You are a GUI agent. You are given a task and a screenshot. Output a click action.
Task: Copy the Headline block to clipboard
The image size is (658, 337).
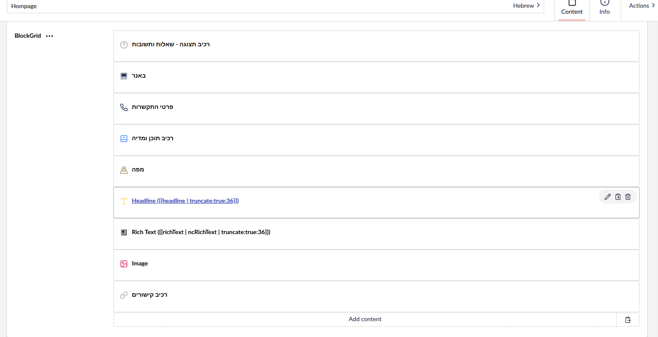tap(618, 197)
